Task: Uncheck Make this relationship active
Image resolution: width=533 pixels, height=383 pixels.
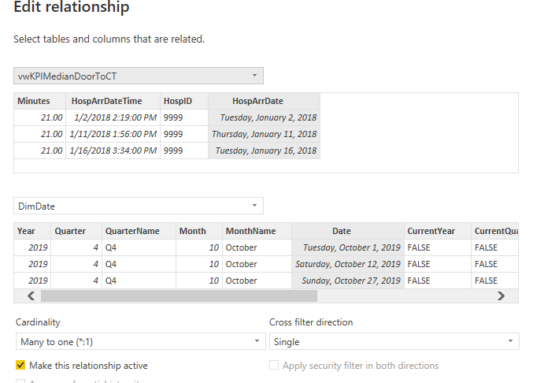Action: 20,366
